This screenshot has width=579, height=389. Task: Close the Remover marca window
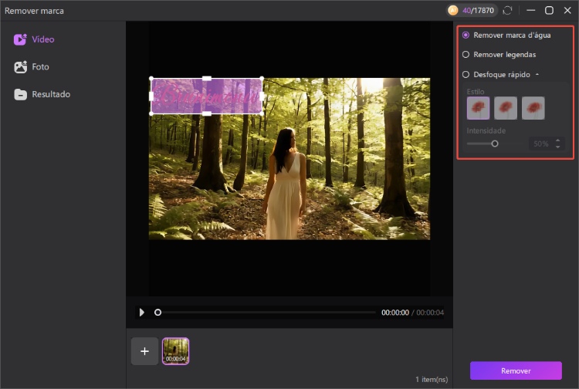[567, 10]
